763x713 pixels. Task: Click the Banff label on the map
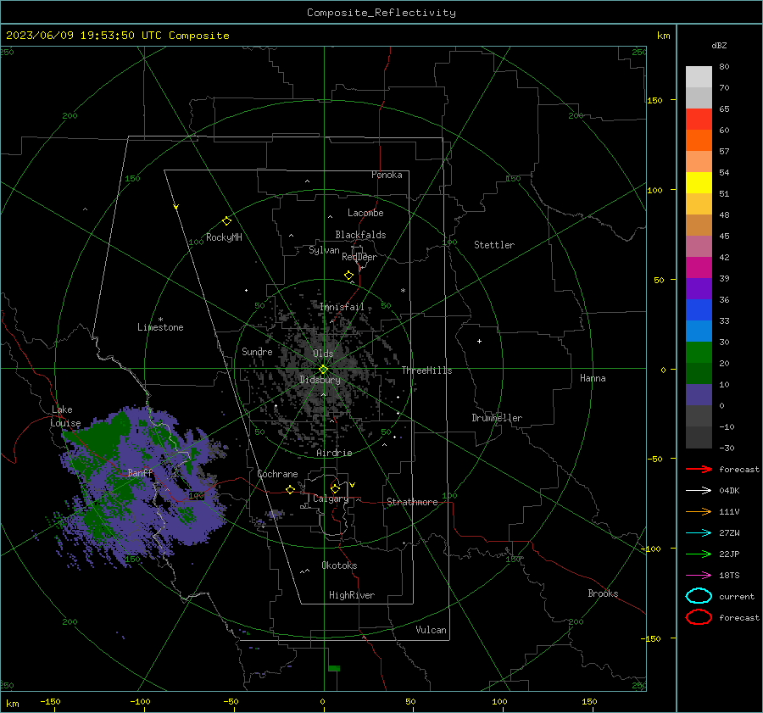coord(140,472)
